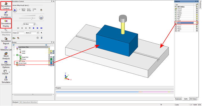The width and height of the screenshot is (202, 106).
Task: Collapse the Tool tree node
Action: [14, 49]
